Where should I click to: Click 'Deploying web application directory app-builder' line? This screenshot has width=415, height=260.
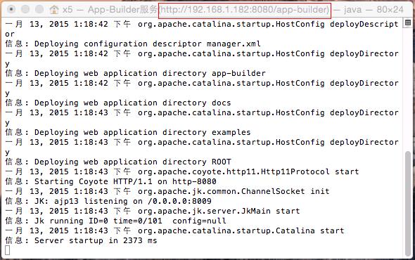tap(135, 73)
